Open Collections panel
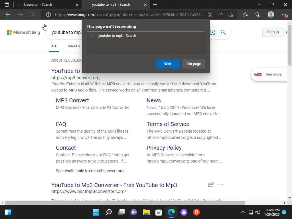 point(258,15)
